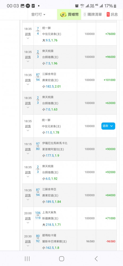Screen dimensions: 123x266
Task: Open the 曾叮叮 account dropdown
Action: click(38, 15)
